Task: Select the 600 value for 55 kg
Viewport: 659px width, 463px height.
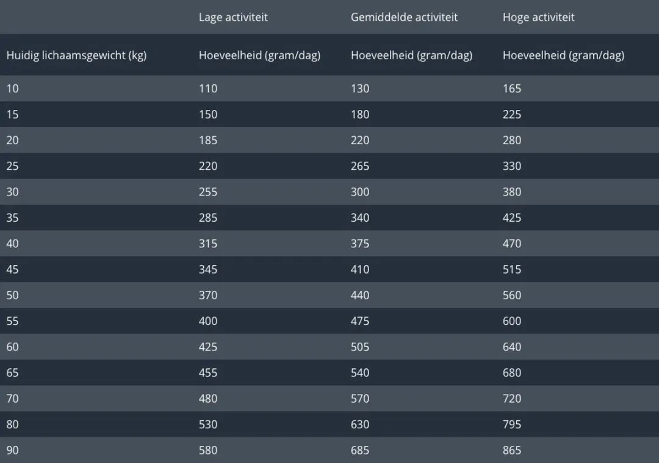Action: (x=512, y=321)
